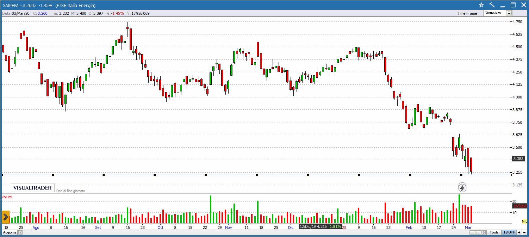Image resolution: width=529 pixels, height=237 pixels.
Task: Click the Ott month label on time axis
Action: [x=161, y=228]
